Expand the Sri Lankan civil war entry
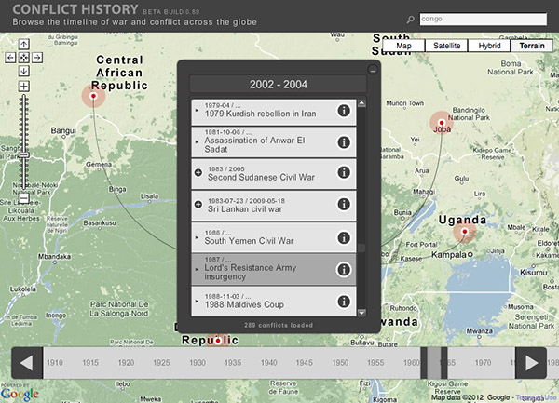The height and width of the screenshot is (403, 559). (198, 205)
